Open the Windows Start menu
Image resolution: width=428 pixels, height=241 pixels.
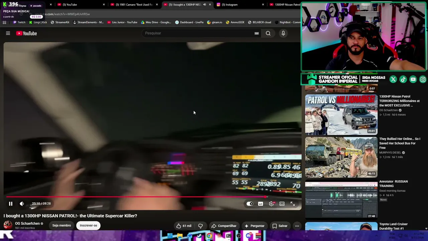tap(170, 236)
